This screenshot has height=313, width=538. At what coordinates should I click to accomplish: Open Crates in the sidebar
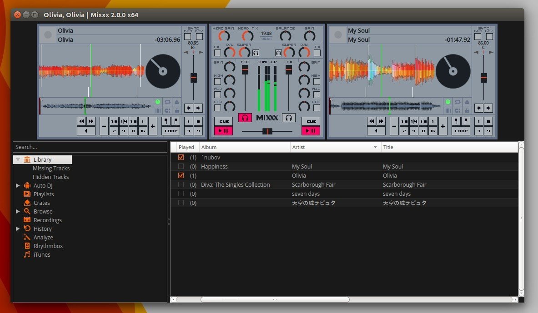(x=41, y=203)
